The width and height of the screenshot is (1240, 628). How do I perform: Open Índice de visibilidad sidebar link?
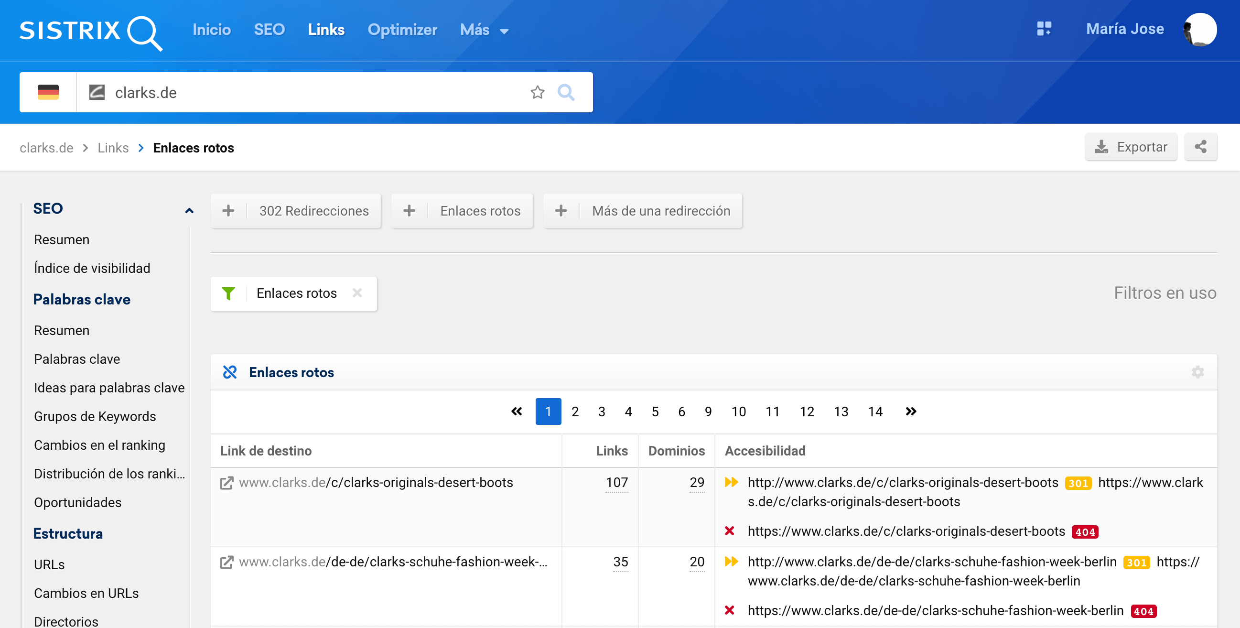pos(92,268)
